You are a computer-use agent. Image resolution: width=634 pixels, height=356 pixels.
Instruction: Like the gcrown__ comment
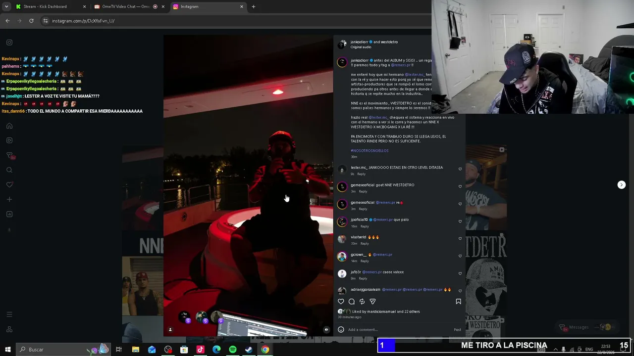pyautogui.click(x=460, y=256)
